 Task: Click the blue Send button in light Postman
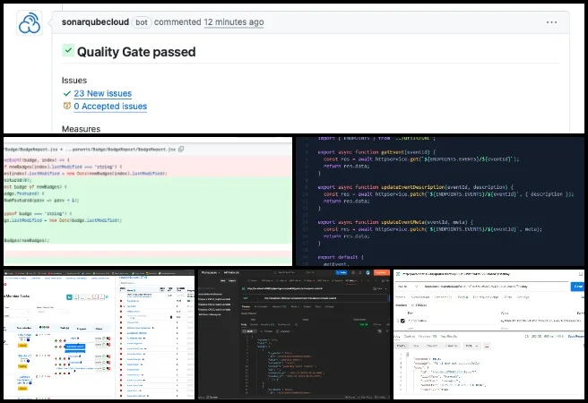tap(577, 287)
